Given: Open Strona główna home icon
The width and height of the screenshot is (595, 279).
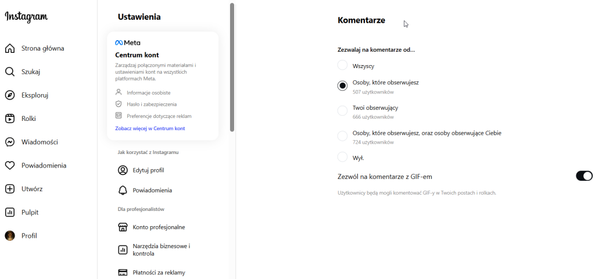Looking at the screenshot, I should click(10, 48).
